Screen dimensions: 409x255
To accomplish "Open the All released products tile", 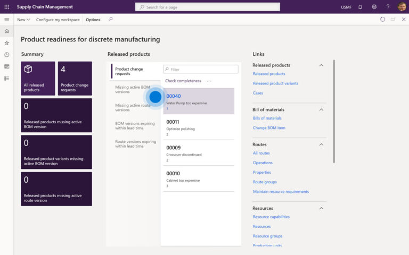I will click(38, 78).
